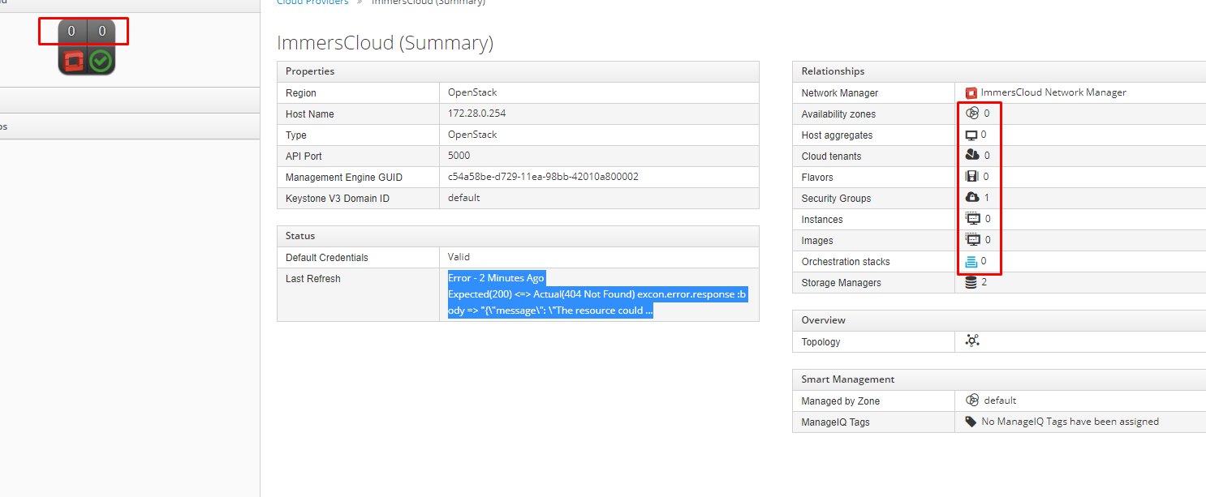The width and height of the screenshot is (1206, 497).
Task: Open the Orchestration stacks relationship row
Action: tap(999, 262)
